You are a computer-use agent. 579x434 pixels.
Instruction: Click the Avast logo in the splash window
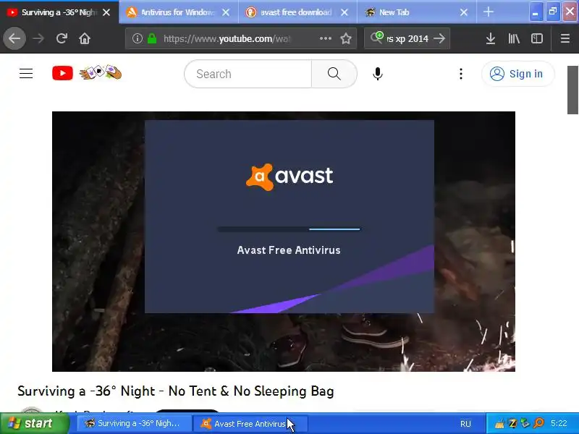point(289,176)
